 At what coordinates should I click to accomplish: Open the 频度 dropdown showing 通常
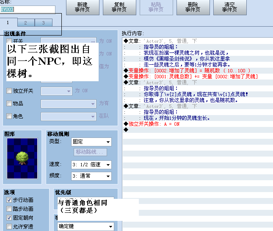pyautogui.click(x=91, y=176)
